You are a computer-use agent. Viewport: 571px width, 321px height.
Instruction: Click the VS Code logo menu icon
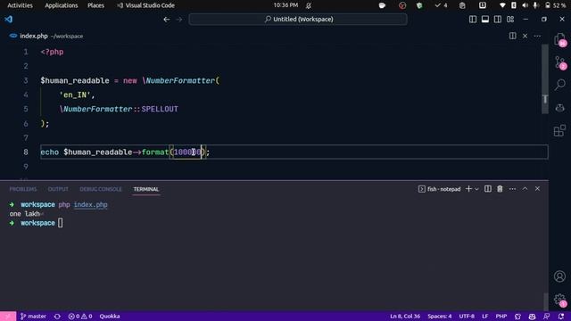tap(8, 20)
